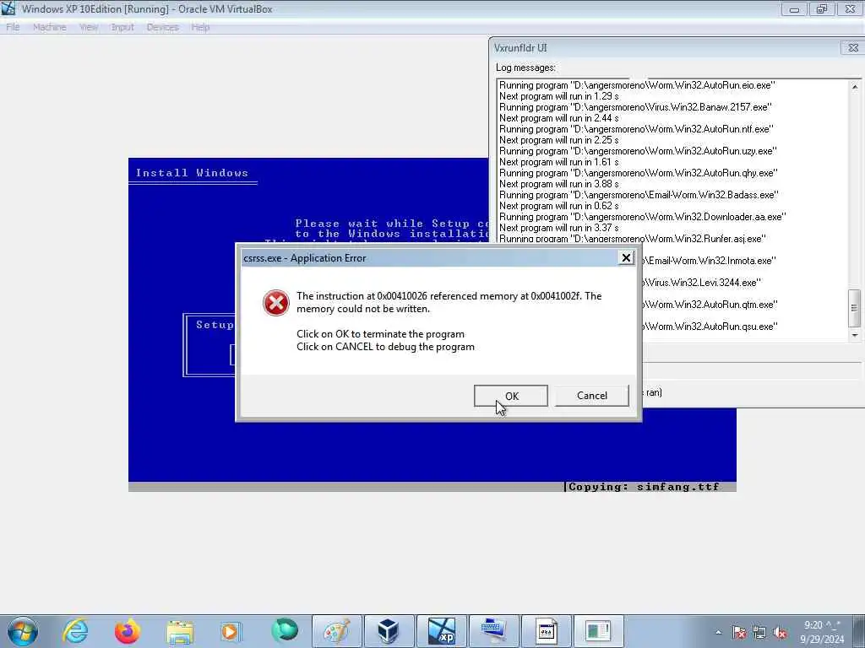This screenshot has height=648, width=865.
Task: Click OK in the csrss.exe error dialog
Action: pyautogui.click(x=511, y=396)
